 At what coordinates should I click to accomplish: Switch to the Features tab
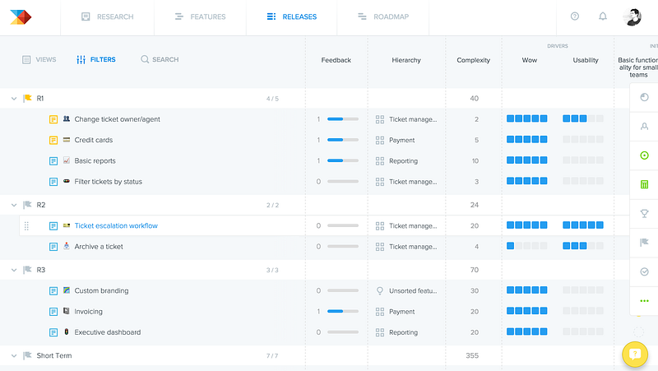200,16
